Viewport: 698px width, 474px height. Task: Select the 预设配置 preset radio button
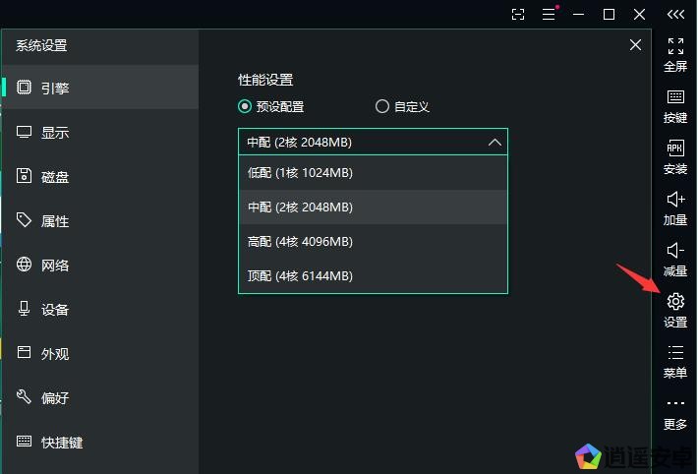(245, 106)
